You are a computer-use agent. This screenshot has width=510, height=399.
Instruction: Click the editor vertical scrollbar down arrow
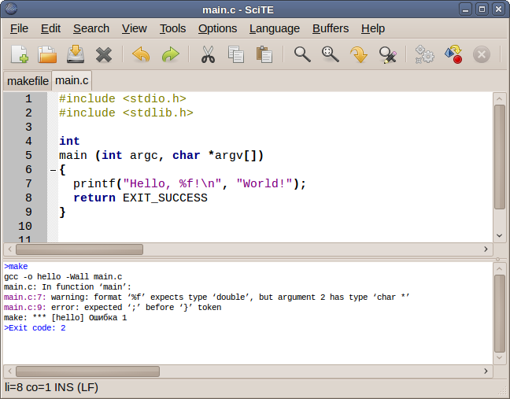[499, 235]
